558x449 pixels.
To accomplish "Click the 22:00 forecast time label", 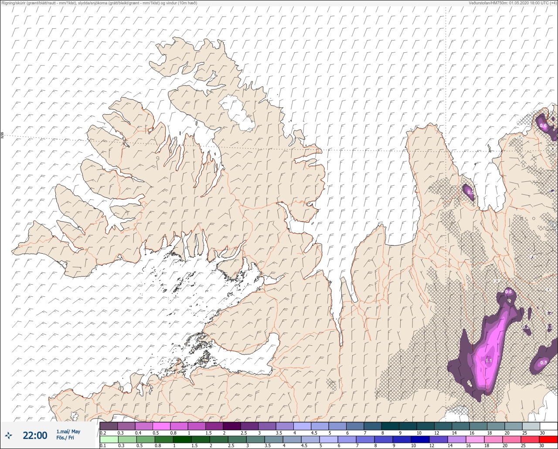I will point(35,435).
